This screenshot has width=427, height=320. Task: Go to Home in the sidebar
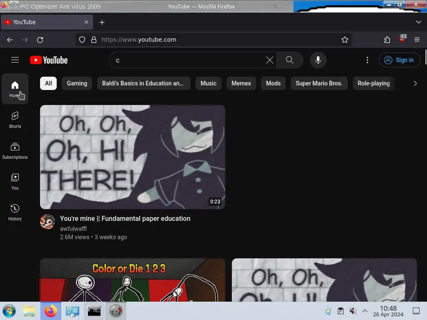pos(15,89)
